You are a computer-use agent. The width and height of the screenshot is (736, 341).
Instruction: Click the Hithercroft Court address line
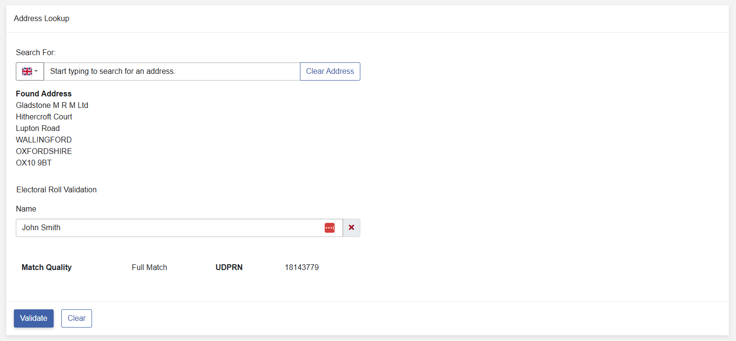pos(44,117)
